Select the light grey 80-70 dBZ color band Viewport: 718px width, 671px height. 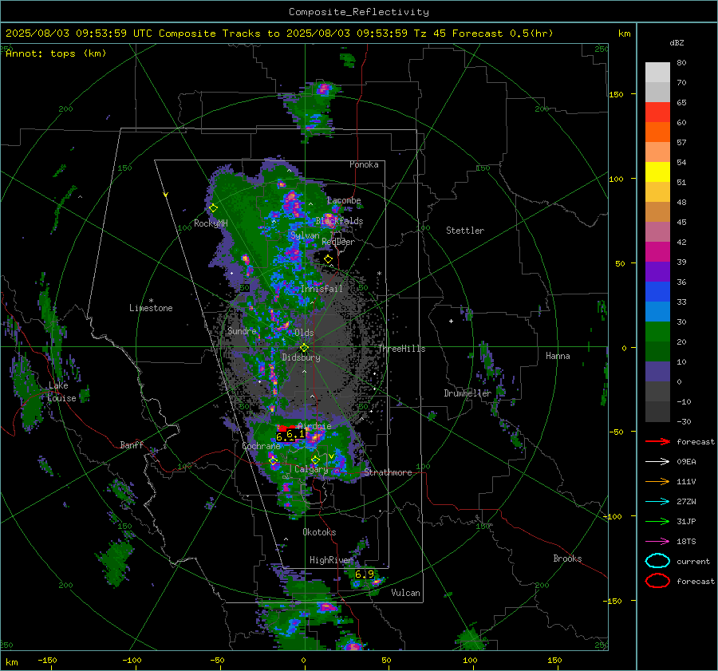pyautogui.click(x=657, y=73)
